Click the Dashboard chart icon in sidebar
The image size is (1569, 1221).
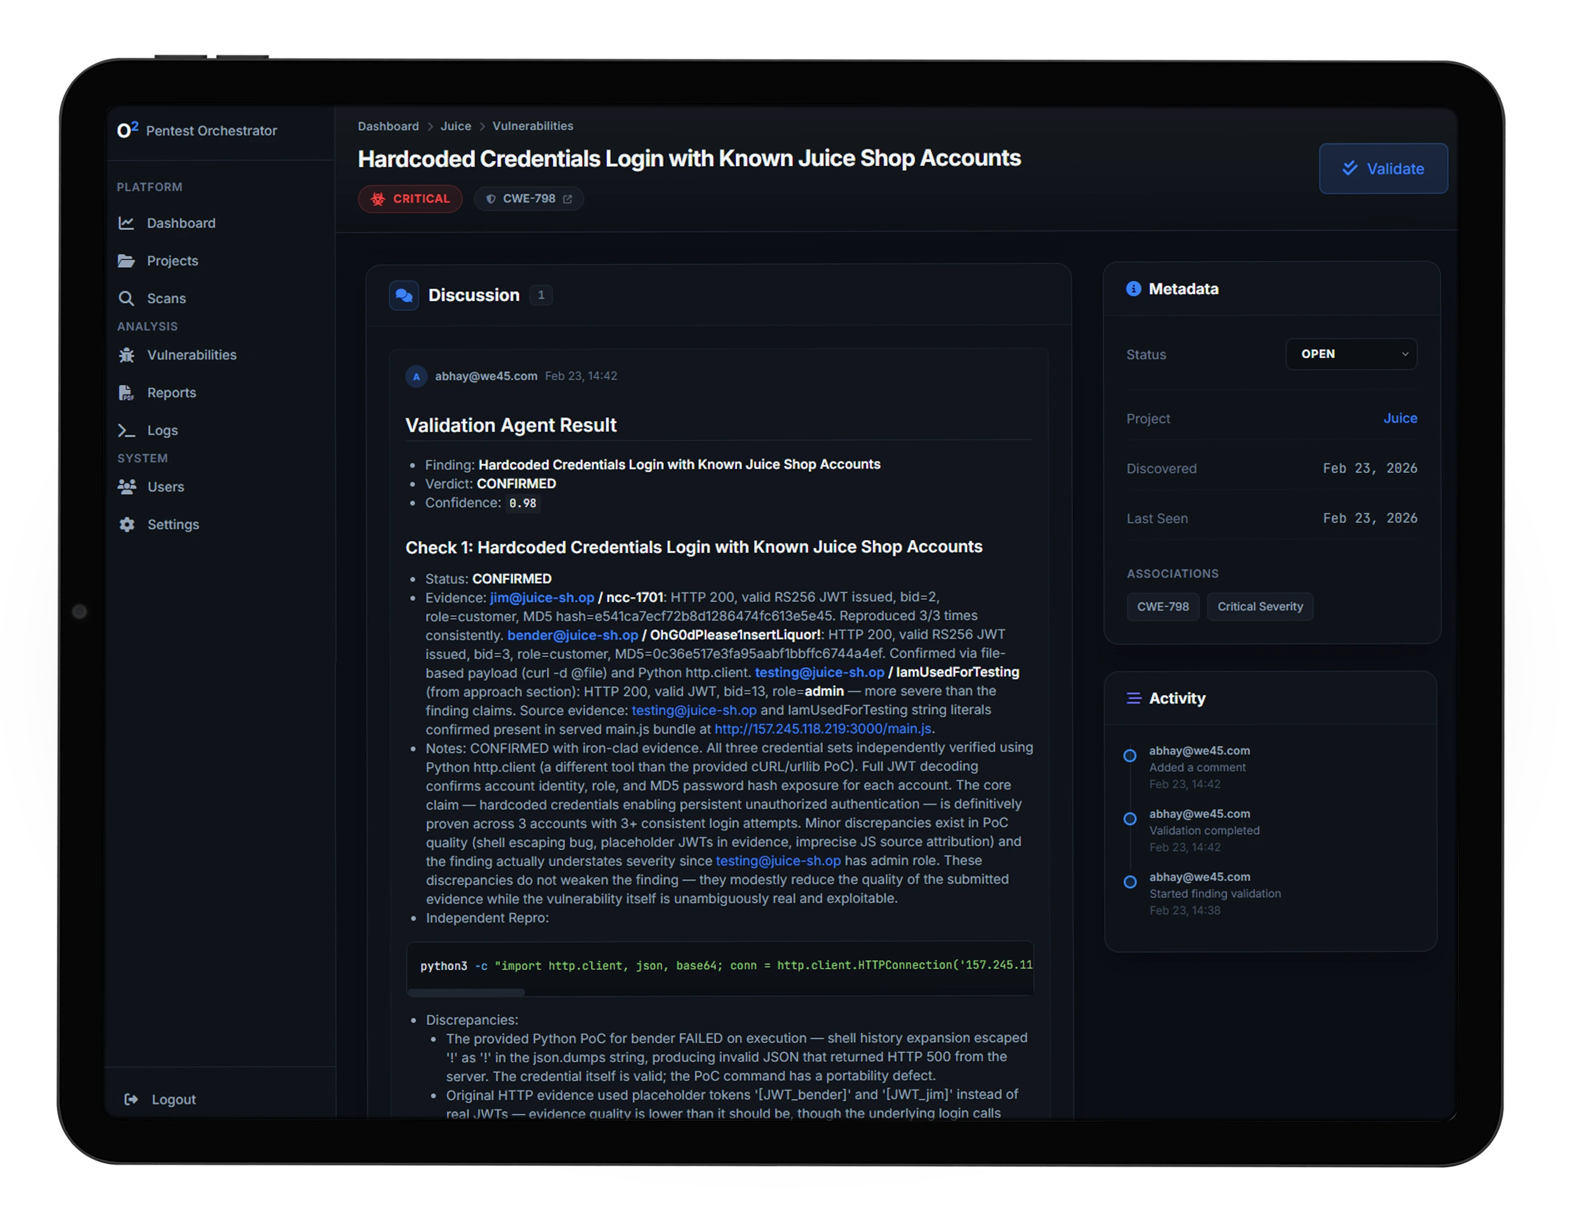click(126, 223)
